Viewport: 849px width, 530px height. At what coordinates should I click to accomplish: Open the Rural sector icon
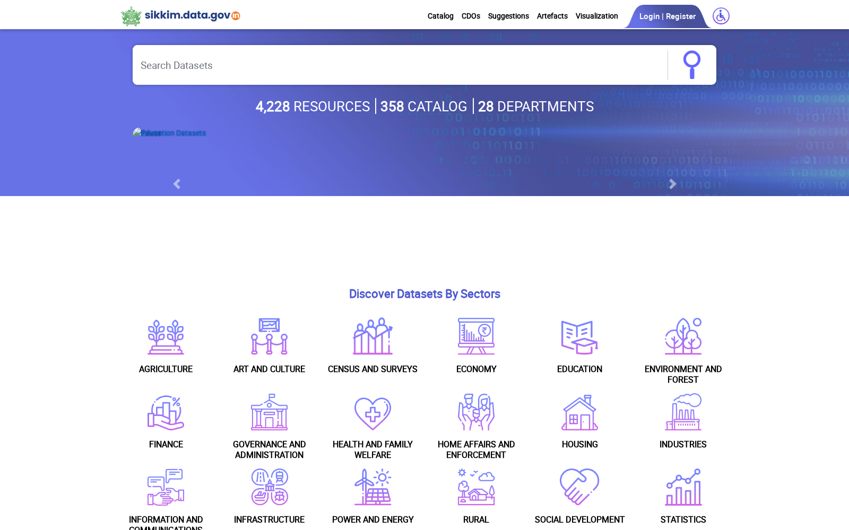476,487
